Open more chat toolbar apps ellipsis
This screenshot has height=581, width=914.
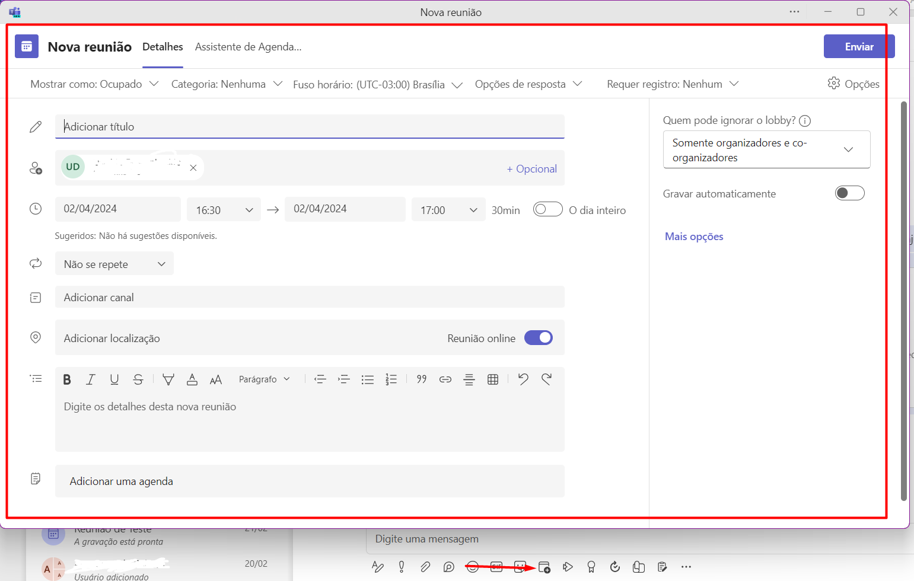686,567
